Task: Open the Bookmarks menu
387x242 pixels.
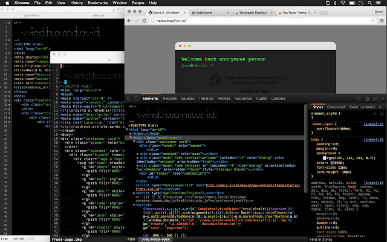Action: (98, 3)
